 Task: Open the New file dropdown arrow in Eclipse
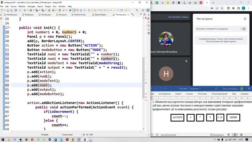[x=4, y=10]
